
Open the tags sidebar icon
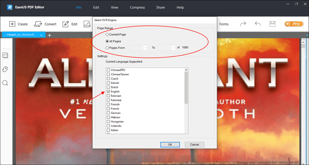[x=5, y=69]
